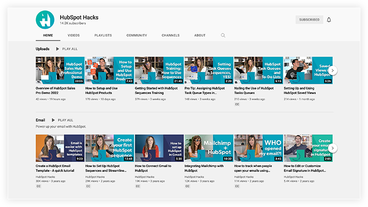The image size is (368, 207).
Task: Open the Setting Up and Using HubSpot Saved Views title
Action: pos(300,90)
